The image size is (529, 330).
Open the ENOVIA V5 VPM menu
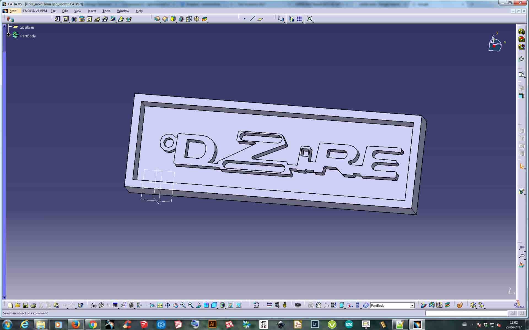[35, 11]
